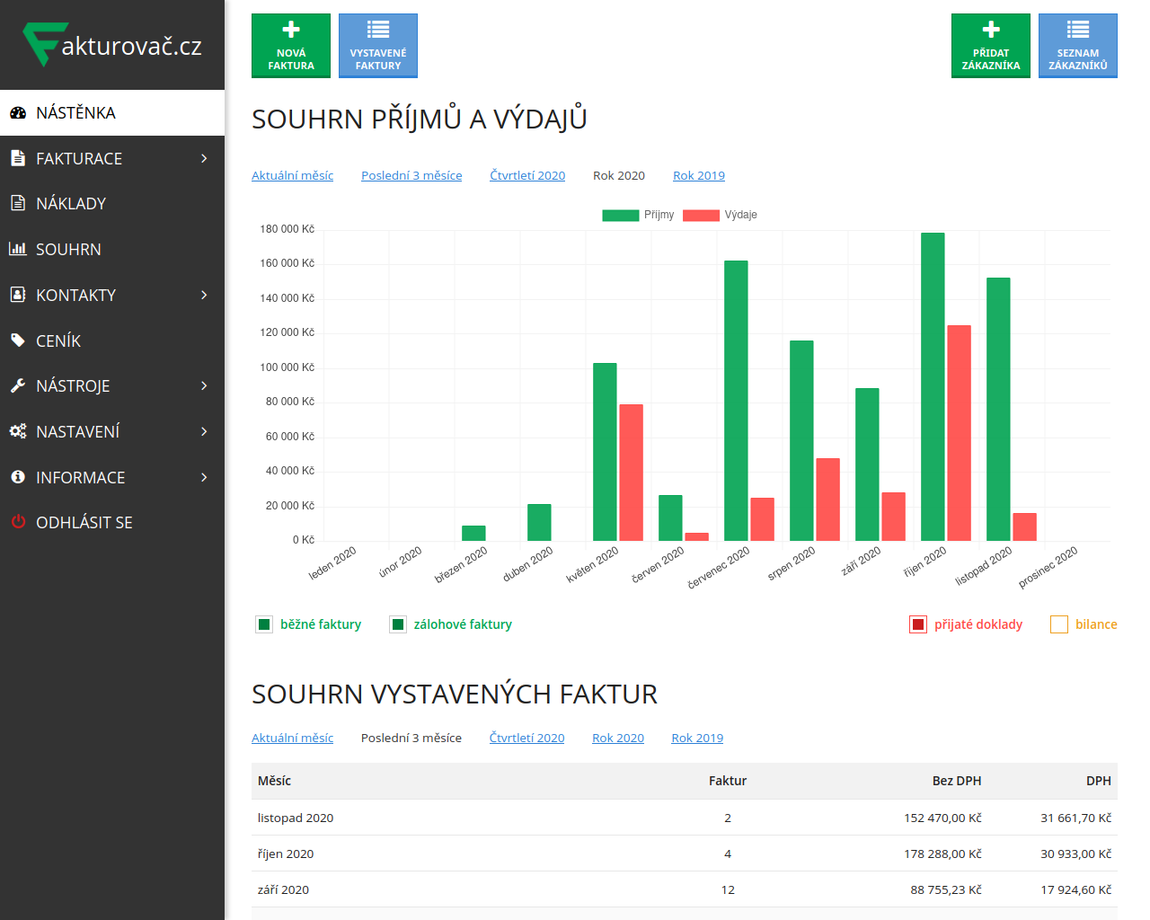Expand the Nastavení submenu chevron
The height and width of the screenshot is (920, 1150).
click(x=204, y=431)
